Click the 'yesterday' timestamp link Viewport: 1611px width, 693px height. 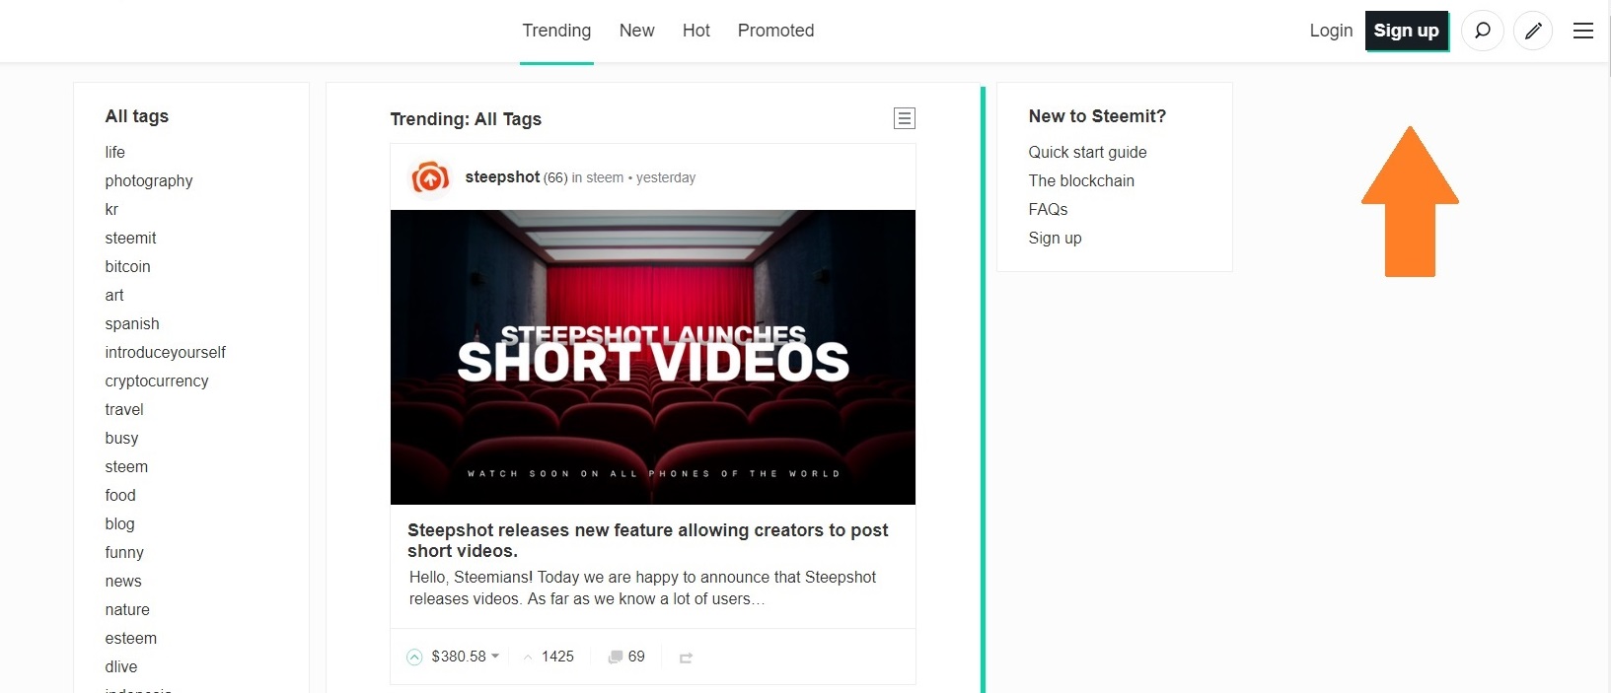(x=666, y=177)
